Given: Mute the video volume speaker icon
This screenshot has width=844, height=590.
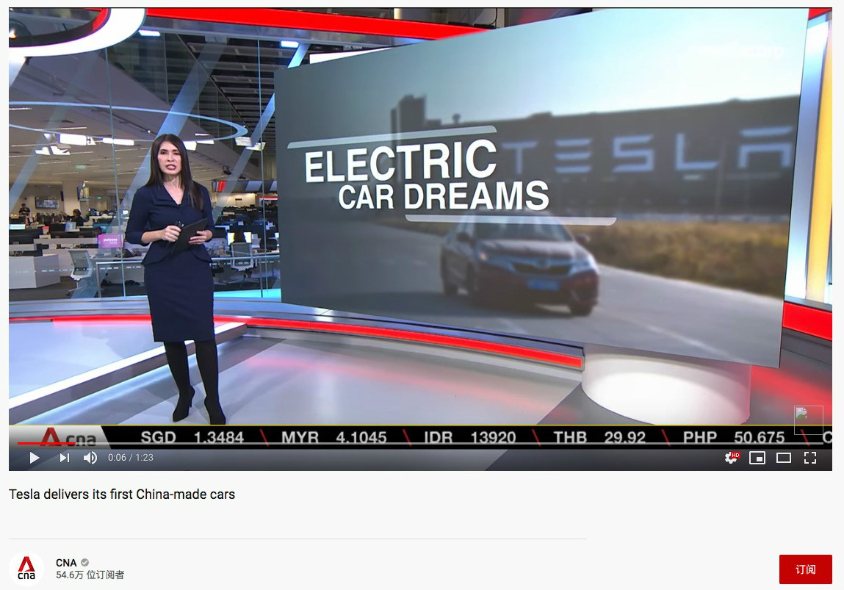Looking at the screenshot, I should [x=90, y=458].
